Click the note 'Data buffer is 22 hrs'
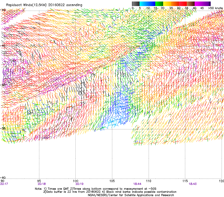The image size is (224, 197). pos(62,192)
